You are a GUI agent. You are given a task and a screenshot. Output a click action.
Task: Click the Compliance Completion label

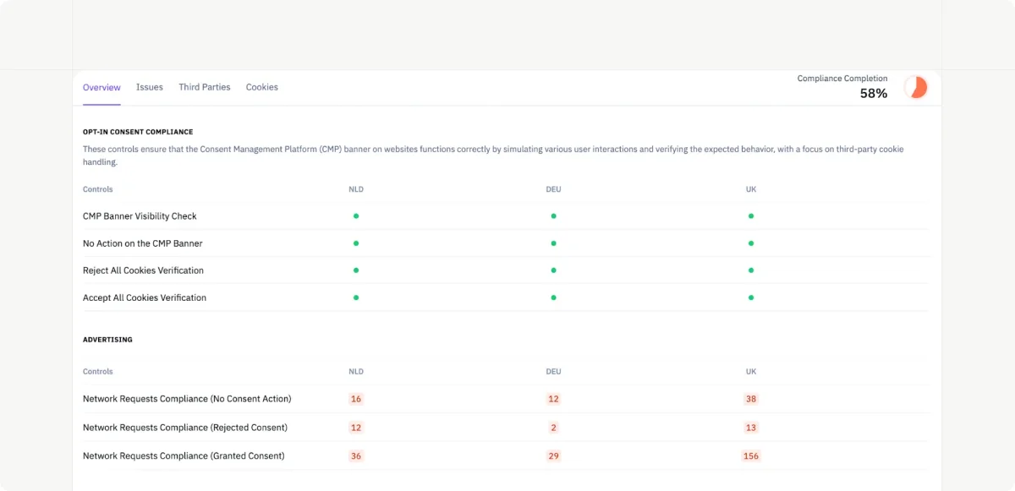[x=842, y=79]
